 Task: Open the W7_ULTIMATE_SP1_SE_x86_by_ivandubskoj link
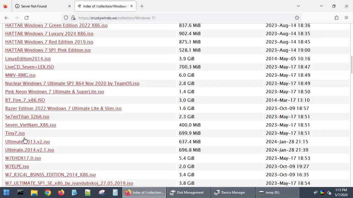coord(69,183)
